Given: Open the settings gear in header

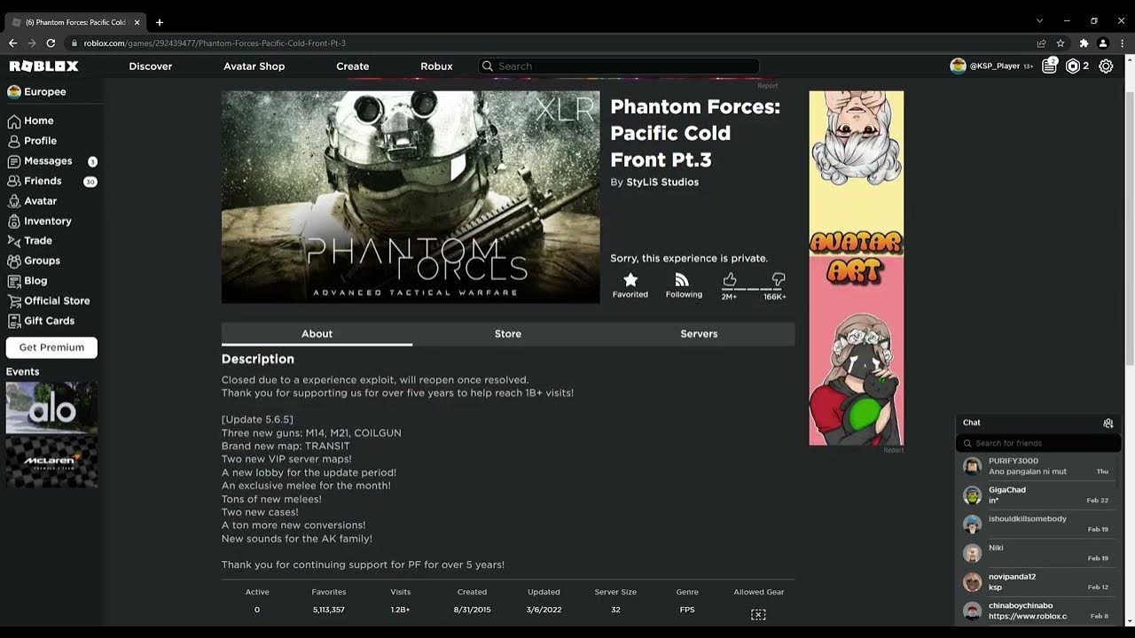Looking at the screenshot, I should point(1106,66).
